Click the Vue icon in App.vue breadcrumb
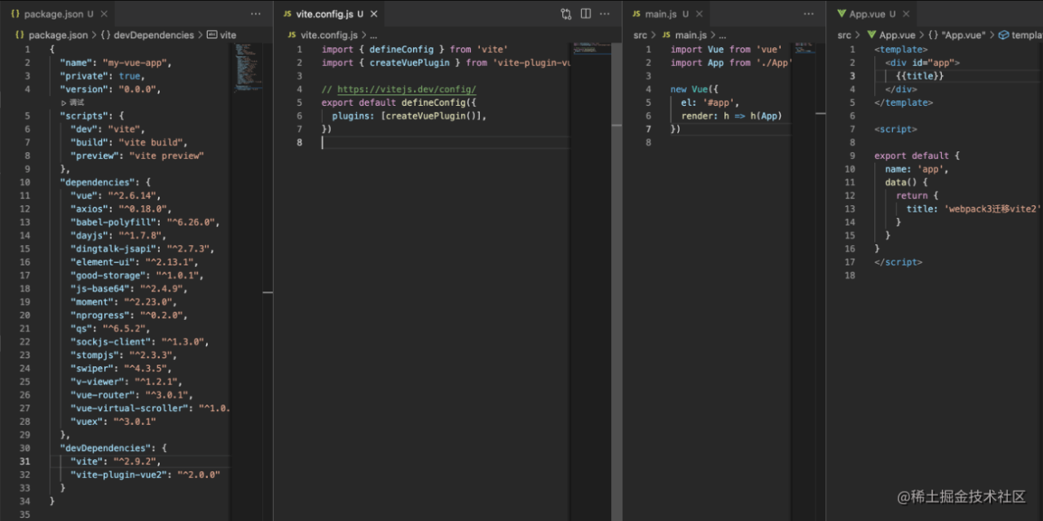1043x521 pixels. (x=871, y=35)
